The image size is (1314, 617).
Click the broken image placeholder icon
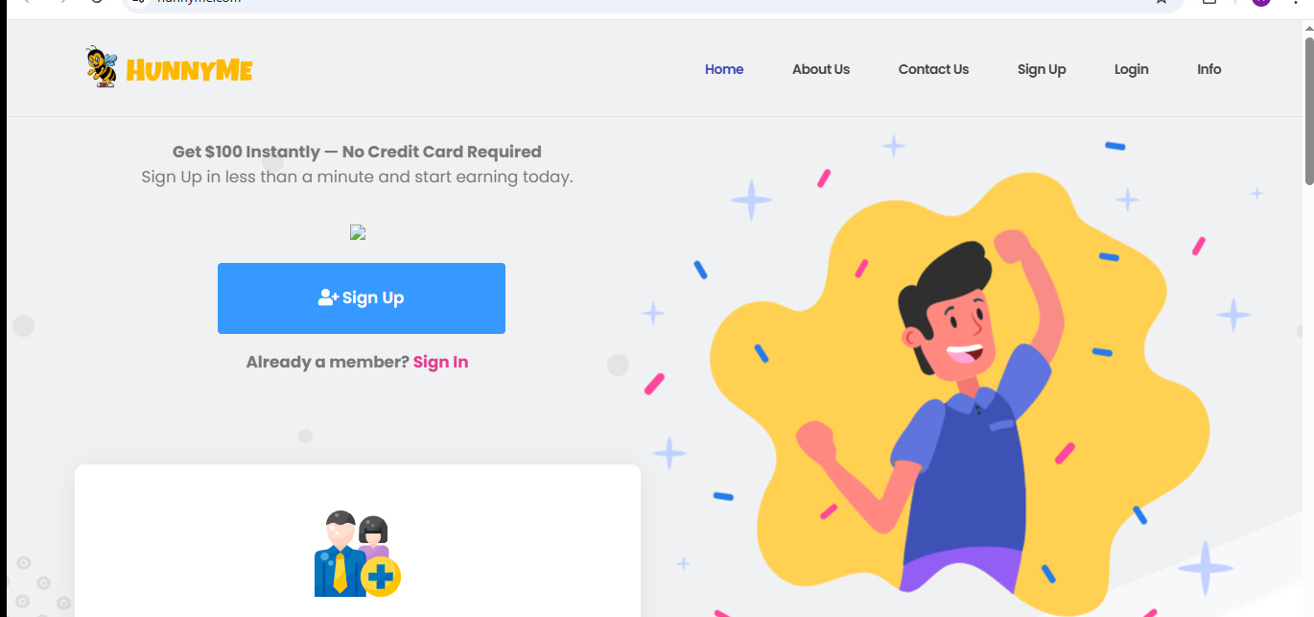click(358, 232)
